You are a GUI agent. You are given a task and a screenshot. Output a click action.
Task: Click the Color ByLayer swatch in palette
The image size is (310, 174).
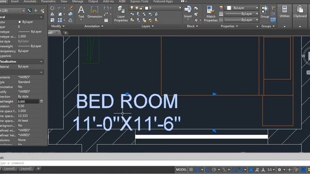point(19,22)
